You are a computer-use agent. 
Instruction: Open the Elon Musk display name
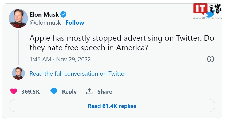[44, 15]
